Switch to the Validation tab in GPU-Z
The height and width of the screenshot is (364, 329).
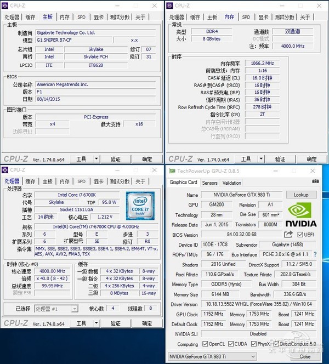coord(232,183)
